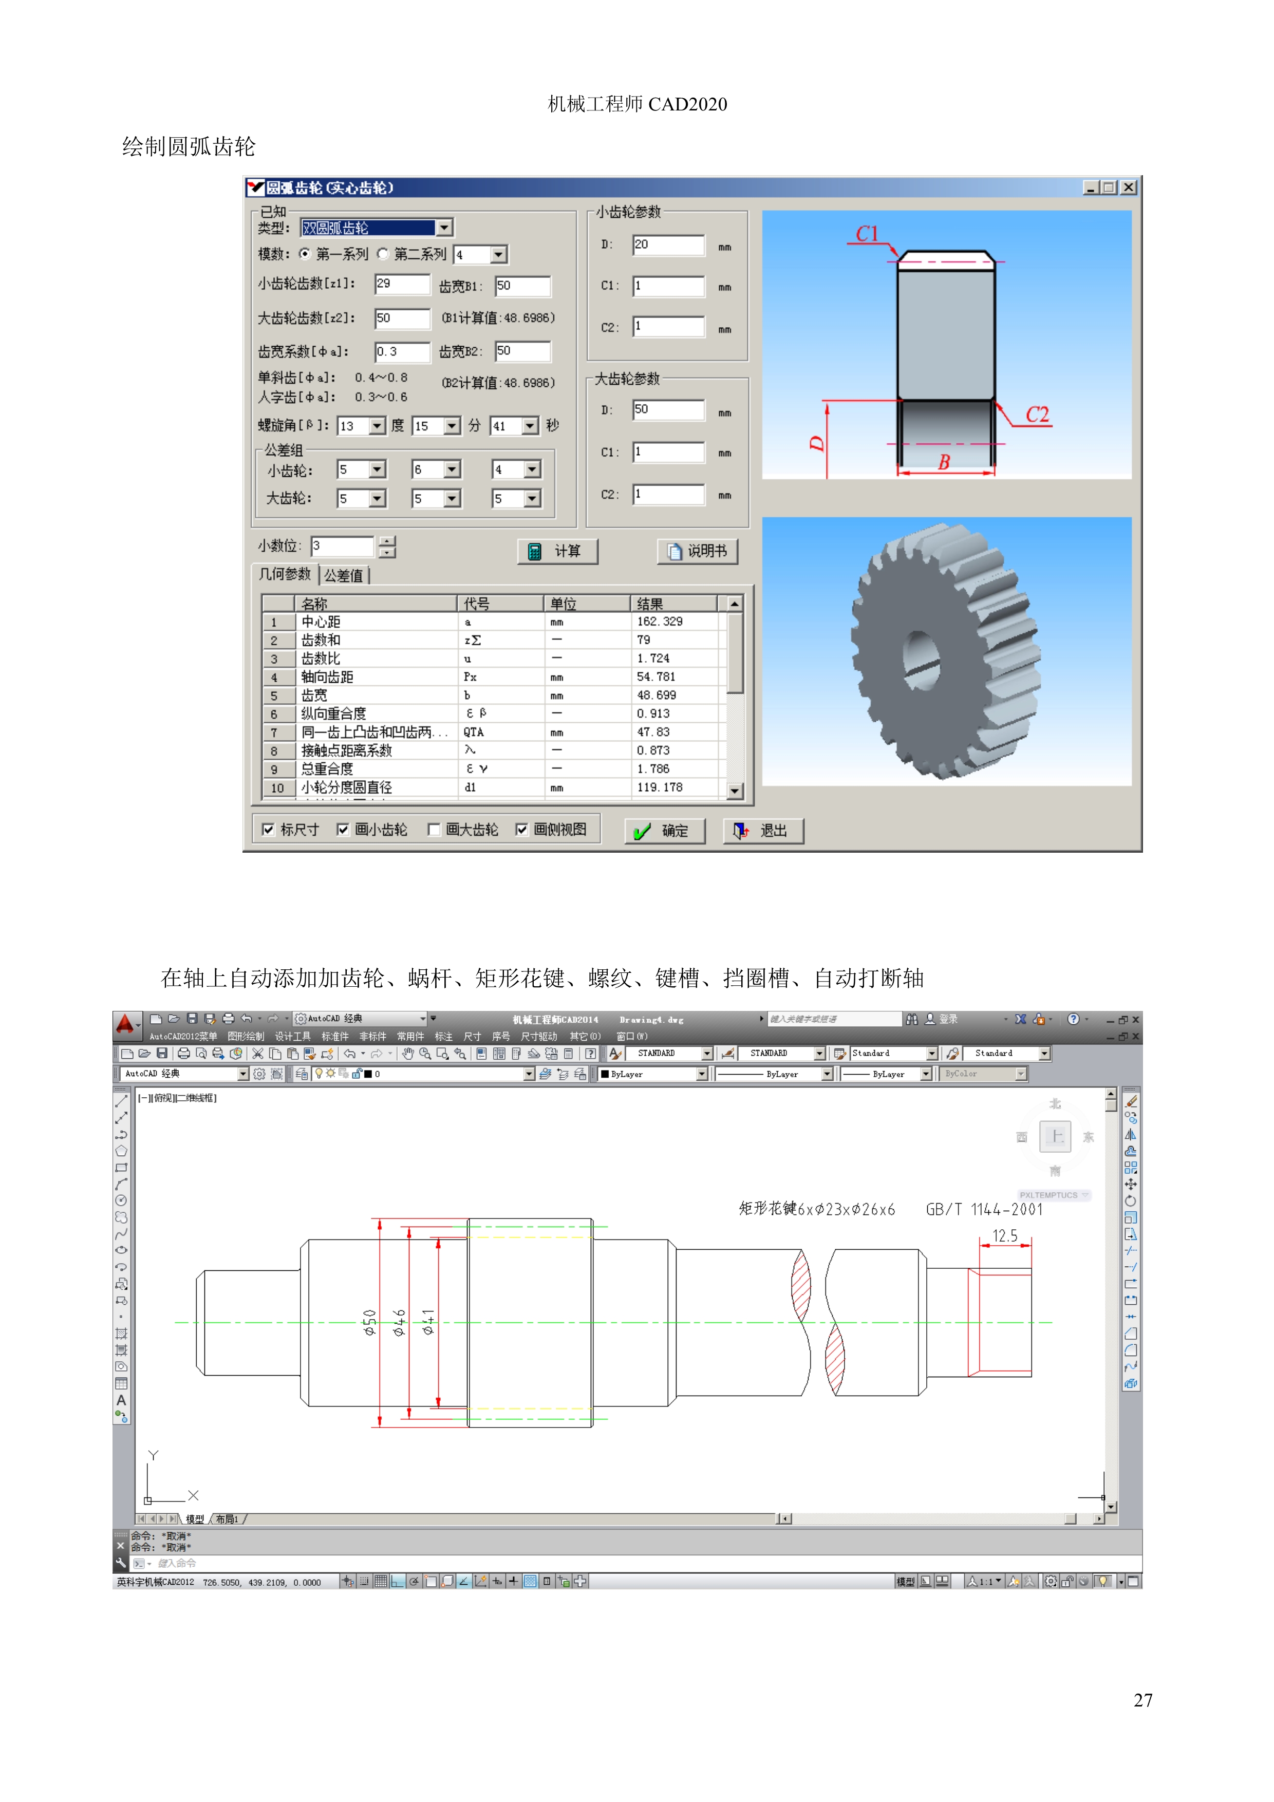Expand the 模数 value dropdown
The width and height of the screenshot is (1274, 1802).
pyautogui.click(x=498, y=254)
